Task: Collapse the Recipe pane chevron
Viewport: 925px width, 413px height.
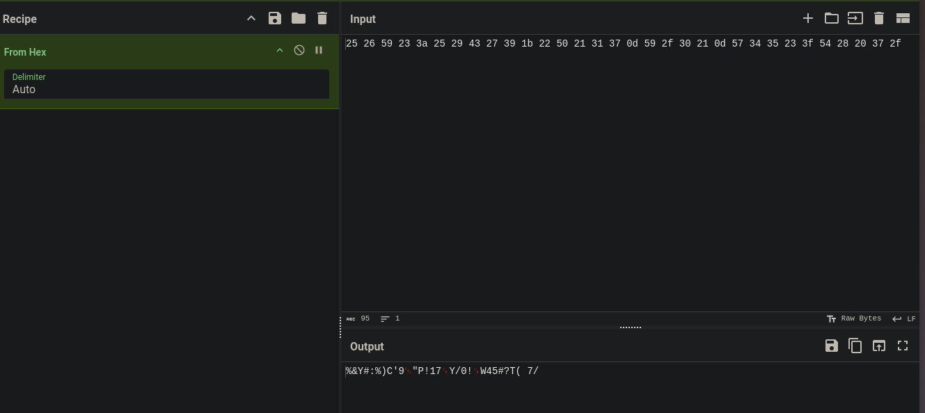Action: 251,19
